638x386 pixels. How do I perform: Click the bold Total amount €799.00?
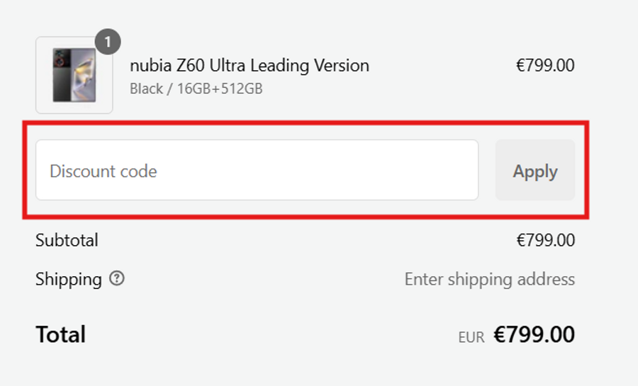534,334
